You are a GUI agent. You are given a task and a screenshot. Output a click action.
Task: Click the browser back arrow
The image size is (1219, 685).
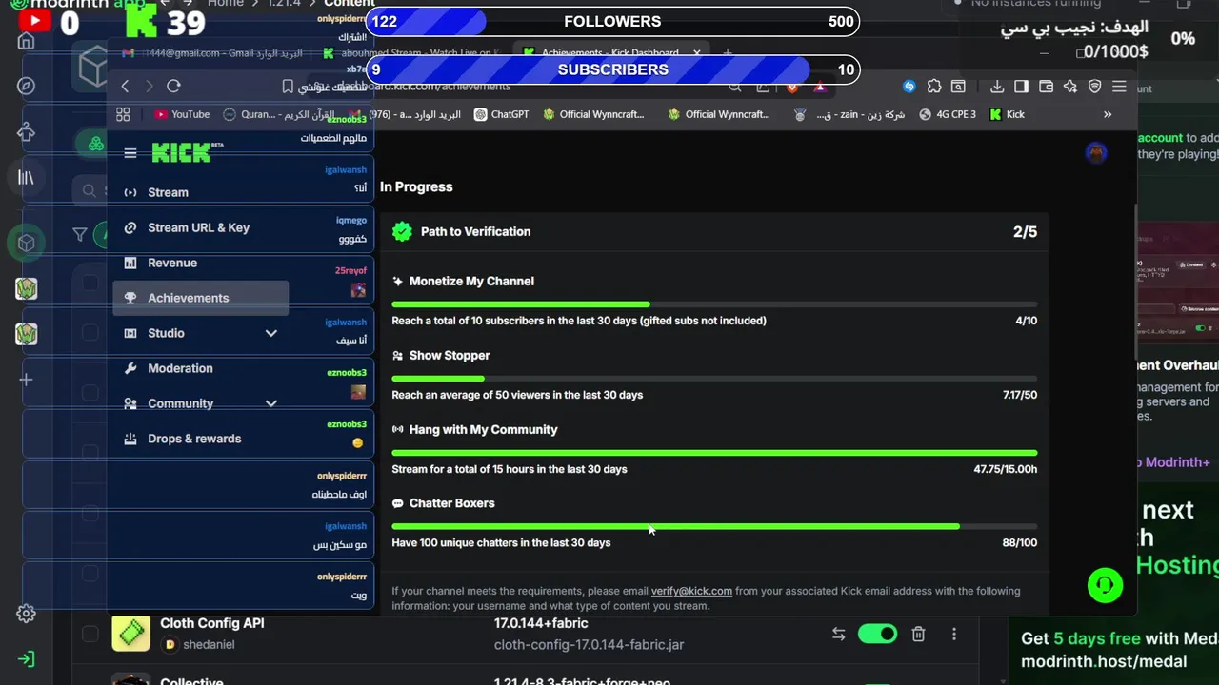click(125, 87)
